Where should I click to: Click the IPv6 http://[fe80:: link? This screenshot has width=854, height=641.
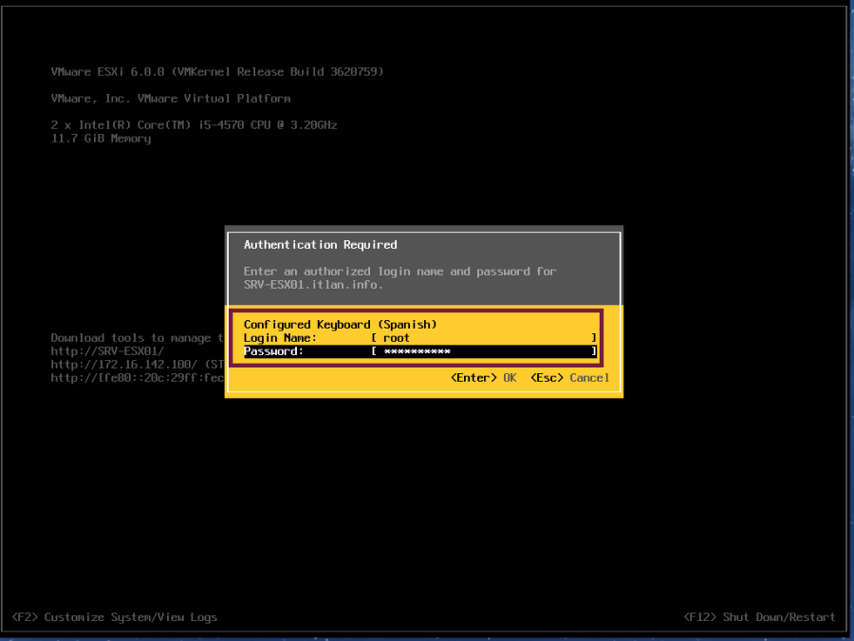pos(133,378)
